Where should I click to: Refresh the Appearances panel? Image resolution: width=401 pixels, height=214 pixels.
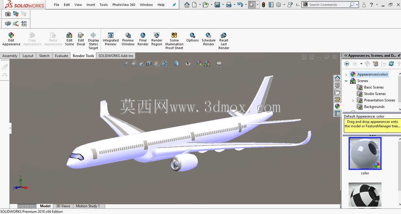tap(391, 64)
